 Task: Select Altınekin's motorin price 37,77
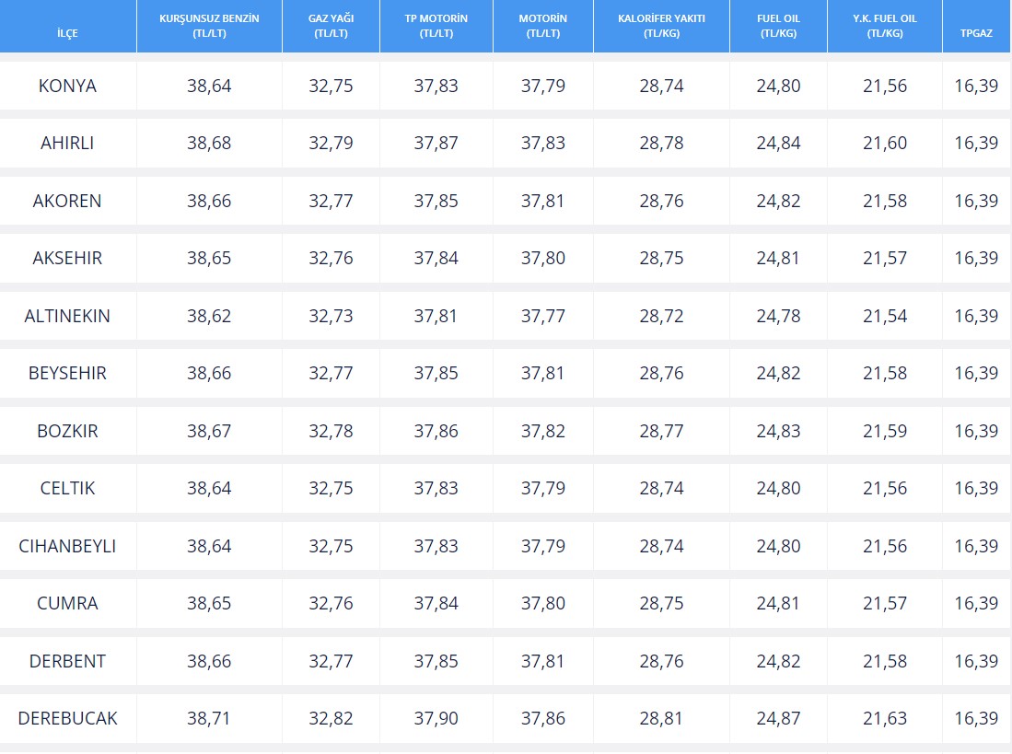click(x=542, y=316)
